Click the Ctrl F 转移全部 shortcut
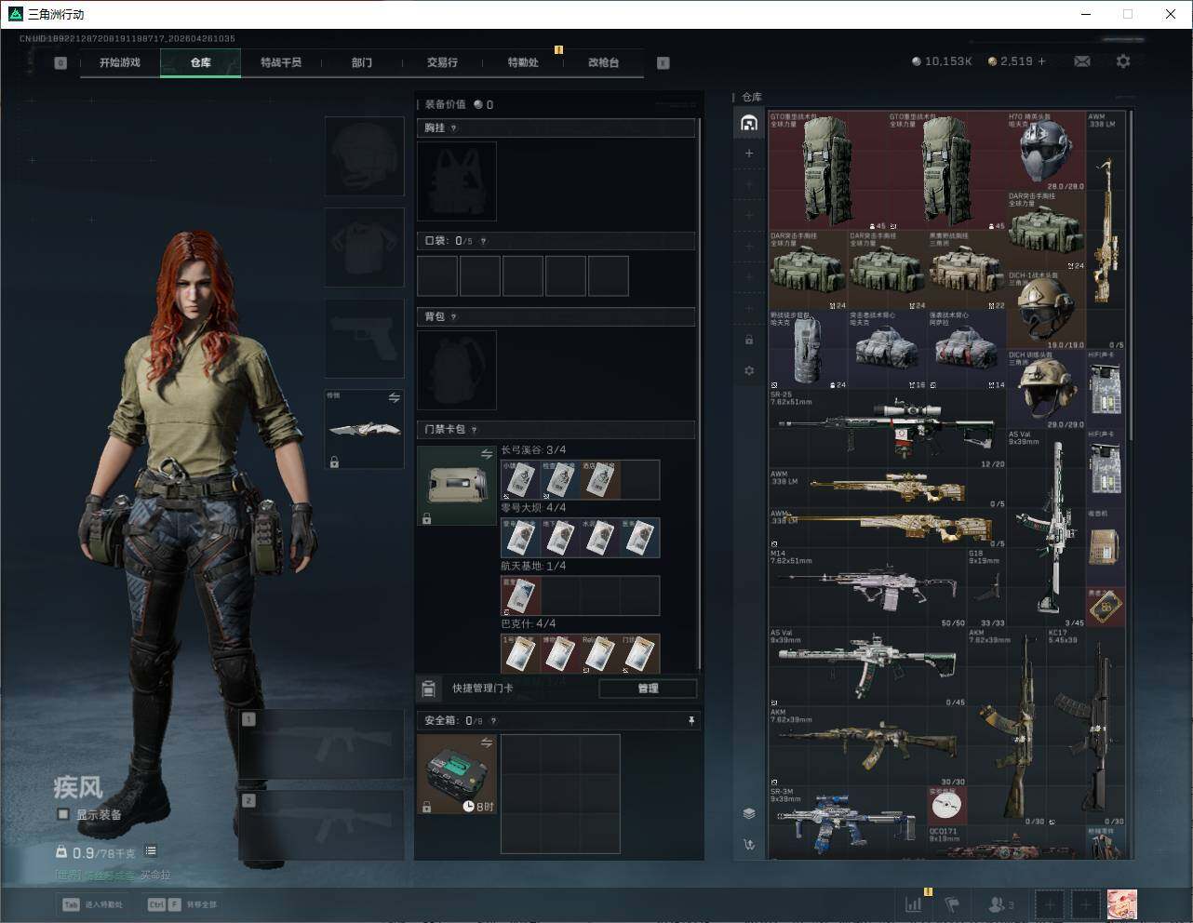1193x923 pixels. pyautogui.click(x=182, y=904)
